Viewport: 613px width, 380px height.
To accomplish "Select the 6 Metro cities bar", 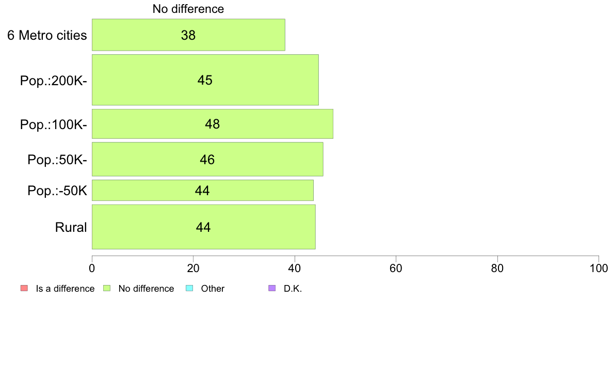I will pyautogui.click(x=188, y=35).
